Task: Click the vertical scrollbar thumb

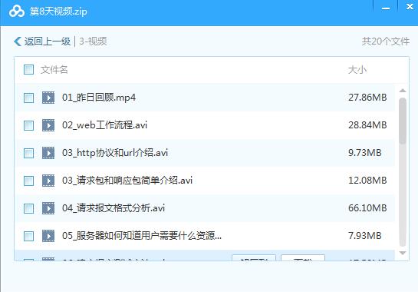Action: click(403, 121)
